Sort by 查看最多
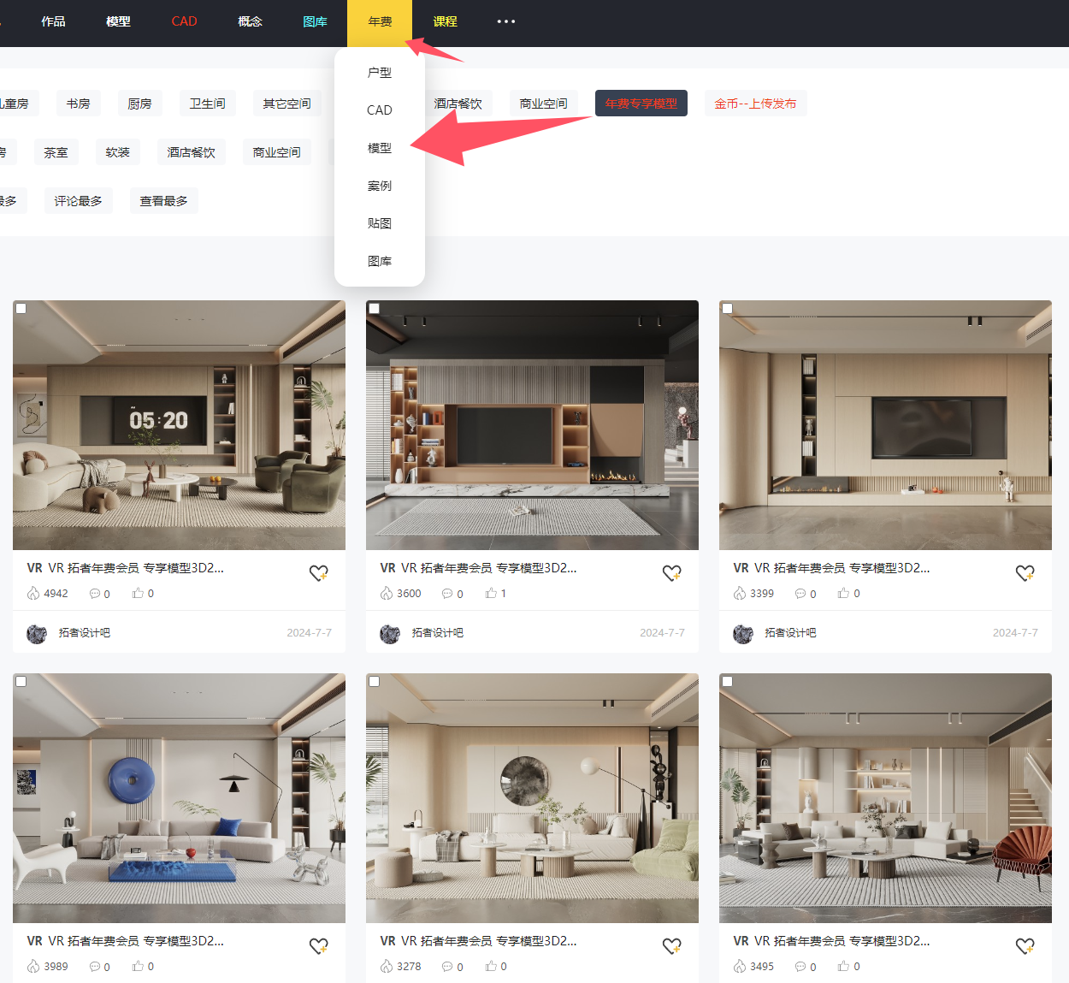This screenshot has width=1069, height=983. (163, 201)
